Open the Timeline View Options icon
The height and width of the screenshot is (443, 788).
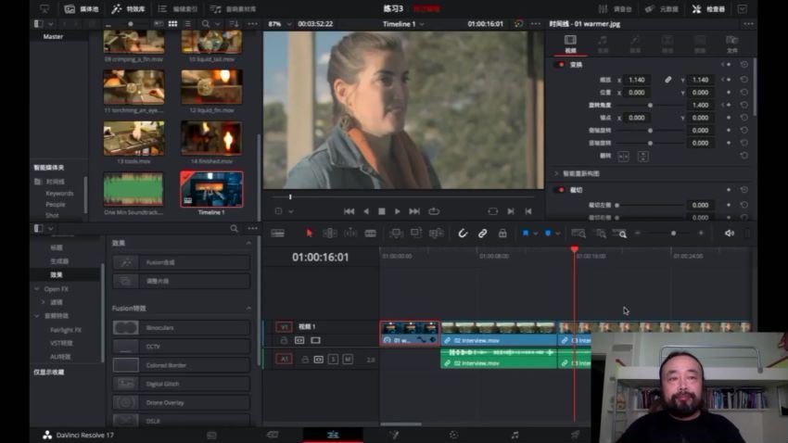(x=277, y=233)
